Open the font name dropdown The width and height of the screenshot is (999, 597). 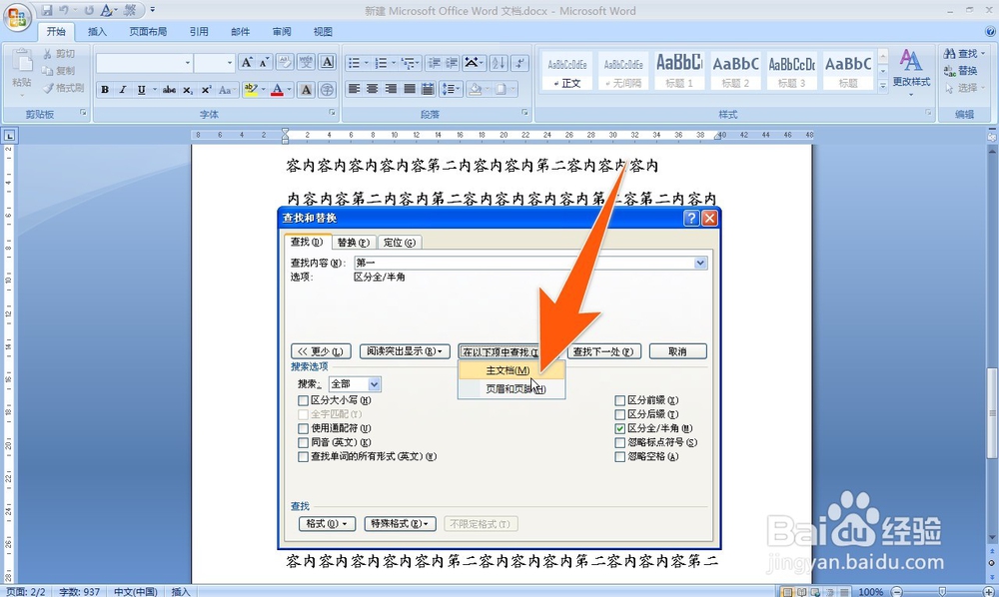tap(188, 62)
